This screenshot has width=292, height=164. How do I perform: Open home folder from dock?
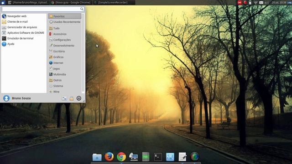[x=97, y=157]
